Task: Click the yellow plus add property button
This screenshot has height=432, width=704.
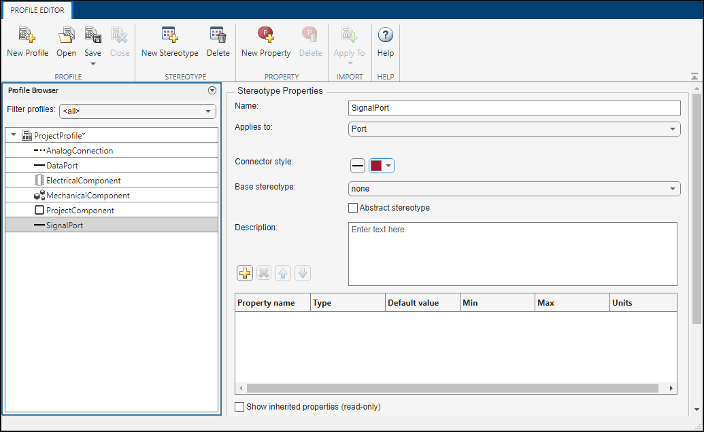Action: pyautogui.click(x=244, y=273)
